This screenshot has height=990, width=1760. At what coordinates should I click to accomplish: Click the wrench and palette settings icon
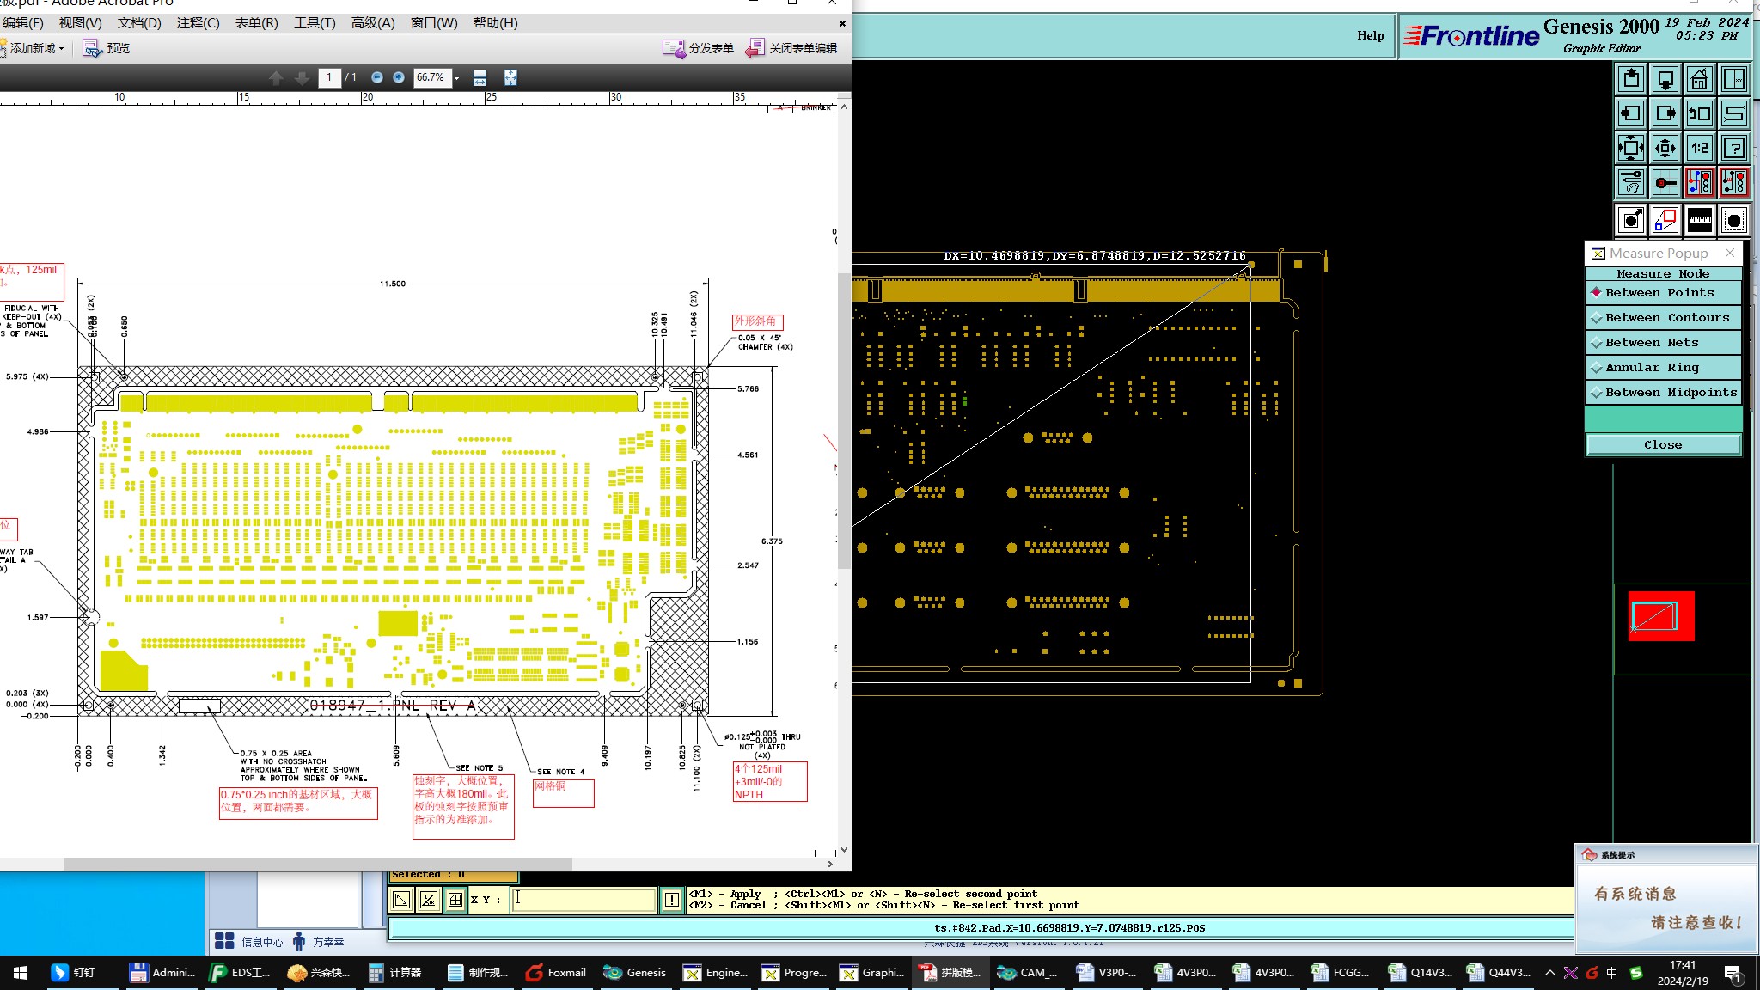[1630, 182]
